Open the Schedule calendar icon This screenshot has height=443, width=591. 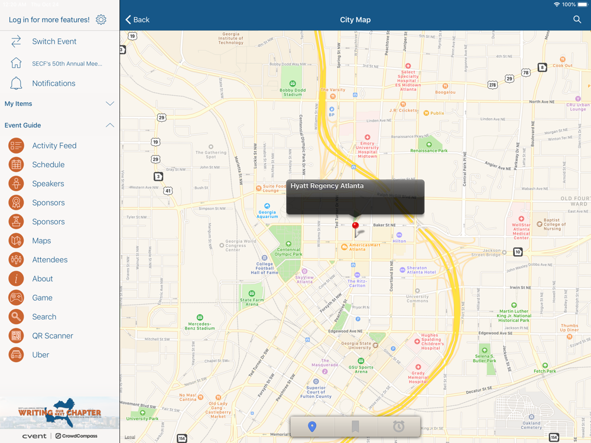tap(16, 165)
